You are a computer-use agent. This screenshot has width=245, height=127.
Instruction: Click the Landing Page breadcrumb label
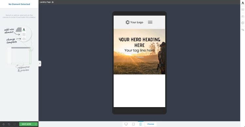coord(45,2)
